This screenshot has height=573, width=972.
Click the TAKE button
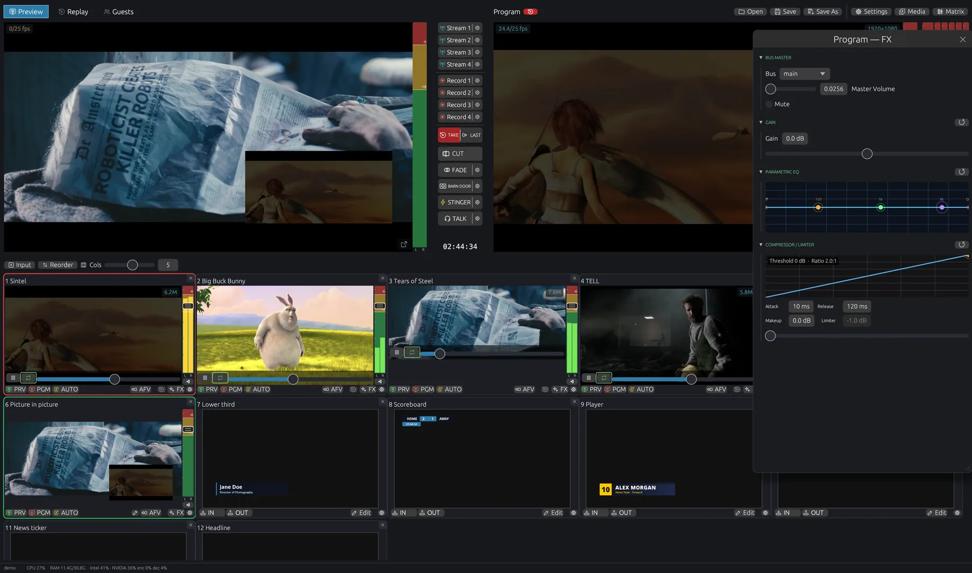point(449,135)
